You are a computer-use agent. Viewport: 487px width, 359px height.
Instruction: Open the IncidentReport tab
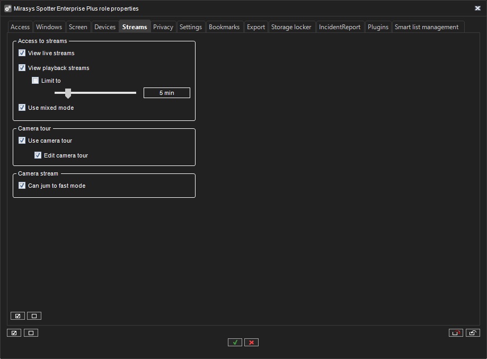340,27
